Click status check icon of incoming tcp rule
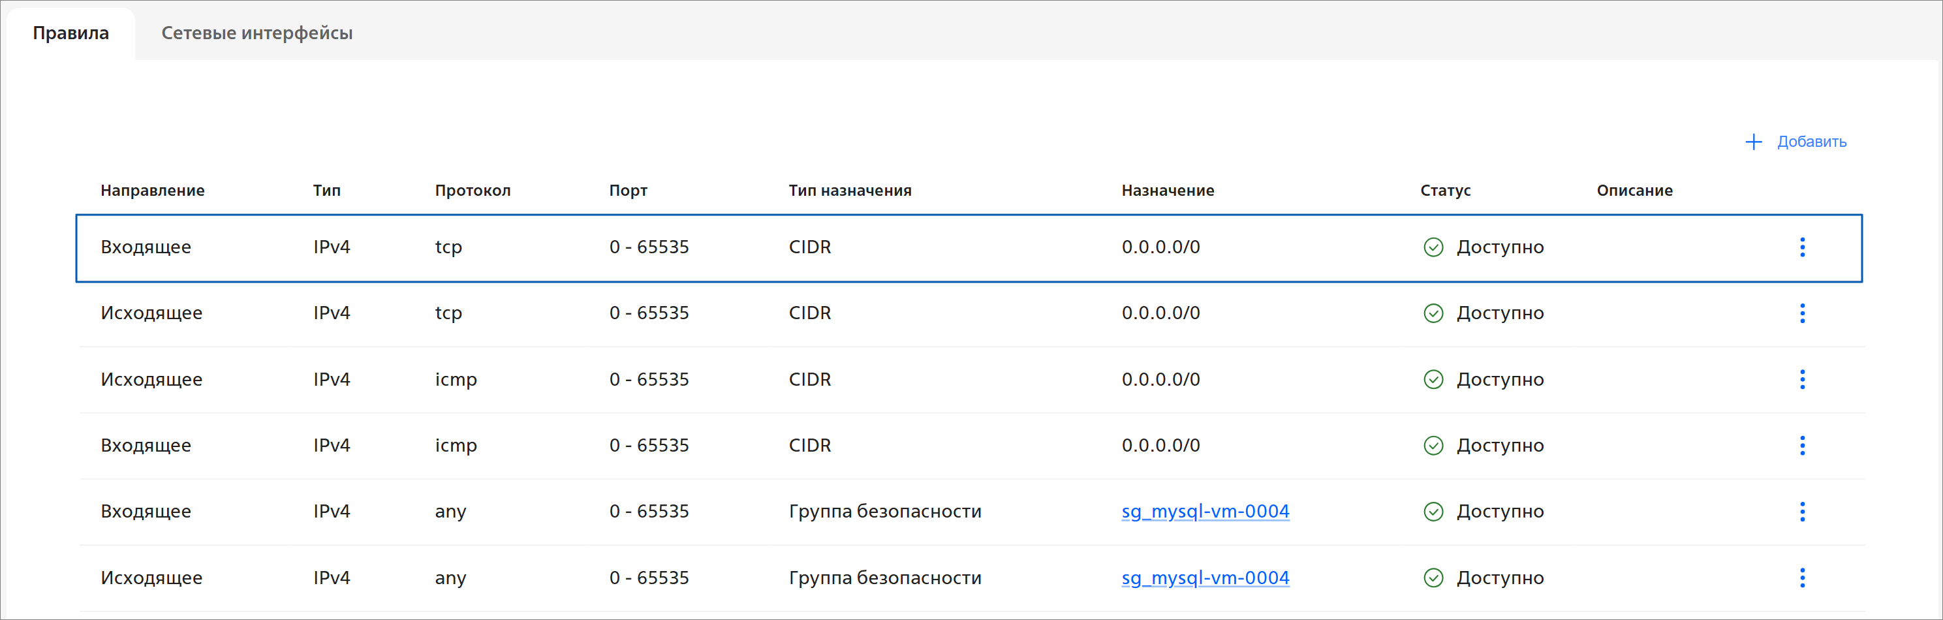This screenshot has height=620, width=1943. pyautogui.click(x=1433, y=247)
